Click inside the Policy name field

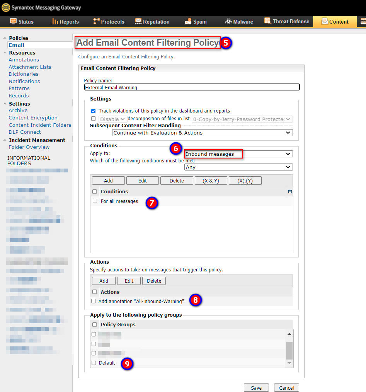pos(192,87)
